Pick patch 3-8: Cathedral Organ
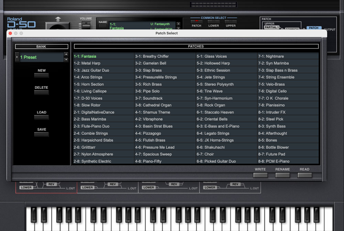The width and height of the screenshot is (344, 231). (x=165, y=105)
